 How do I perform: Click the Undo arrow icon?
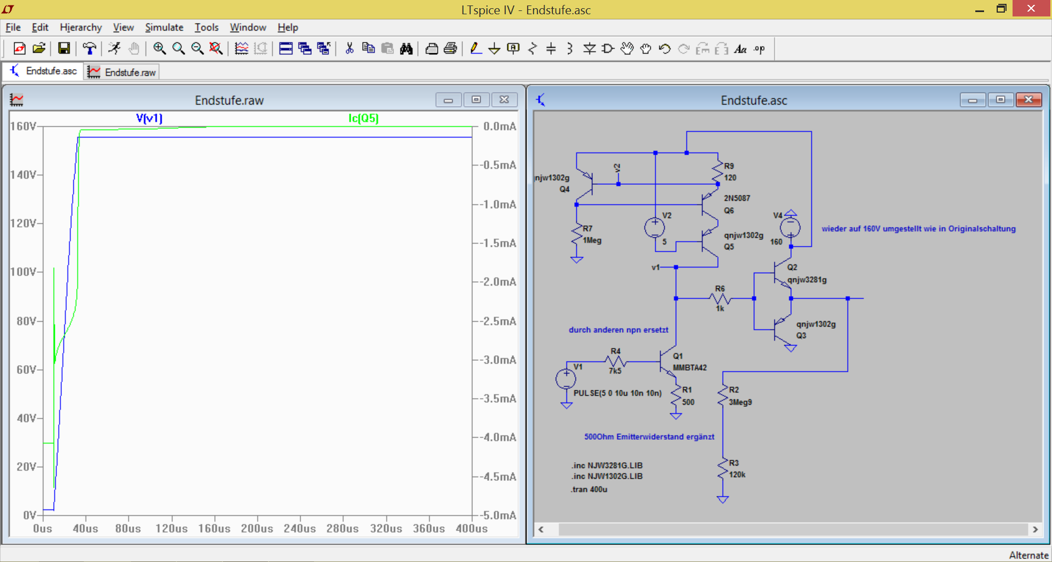(665, 49)
